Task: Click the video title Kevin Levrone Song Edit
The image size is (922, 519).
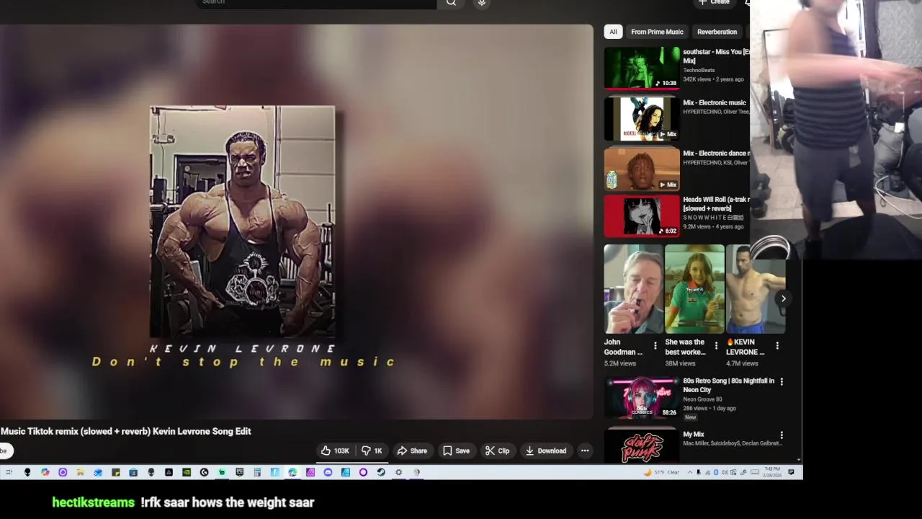Action: 126,431
